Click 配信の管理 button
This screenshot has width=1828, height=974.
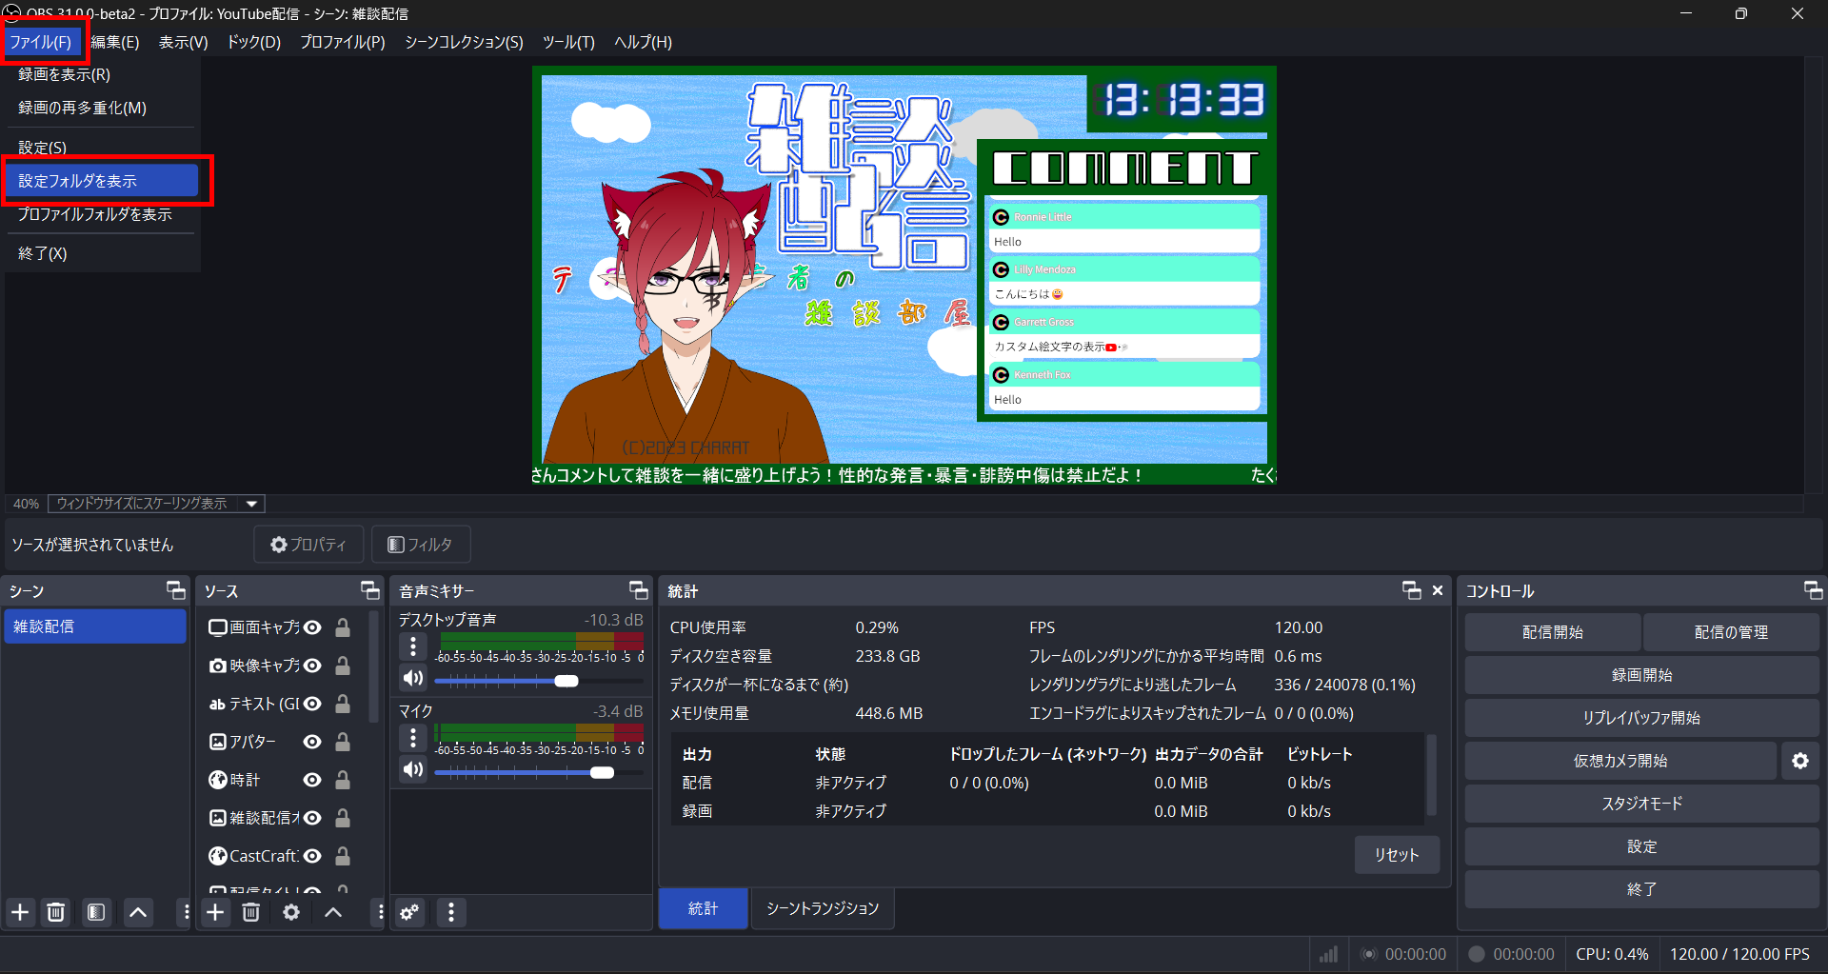1731,632
